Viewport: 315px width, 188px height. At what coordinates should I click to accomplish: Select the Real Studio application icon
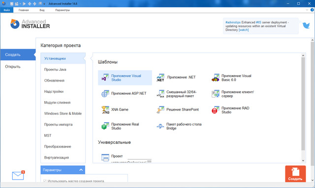pos(105,126)
